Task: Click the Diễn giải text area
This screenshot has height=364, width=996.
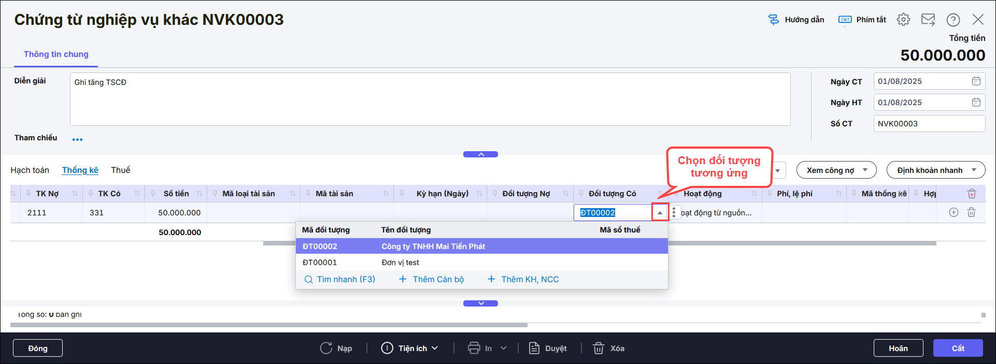Action: (430, 99)
